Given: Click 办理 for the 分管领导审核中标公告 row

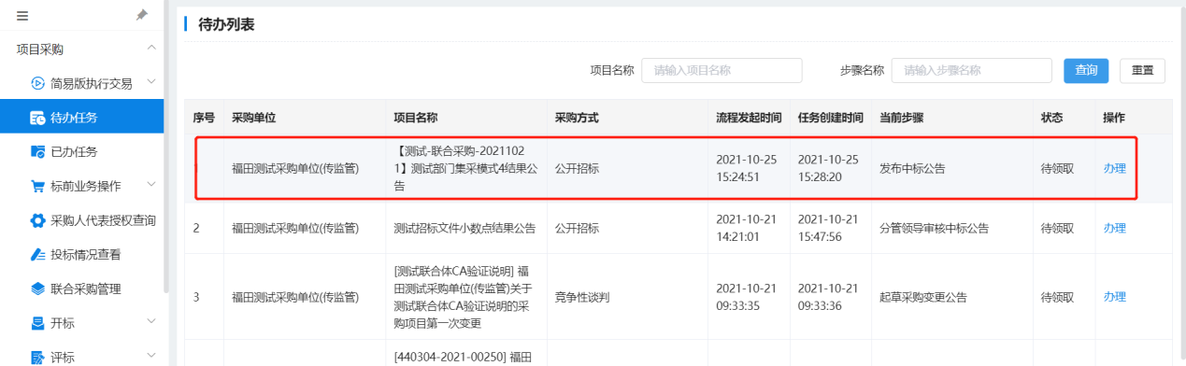Looking at the screenshot, I should (1114, 228).
